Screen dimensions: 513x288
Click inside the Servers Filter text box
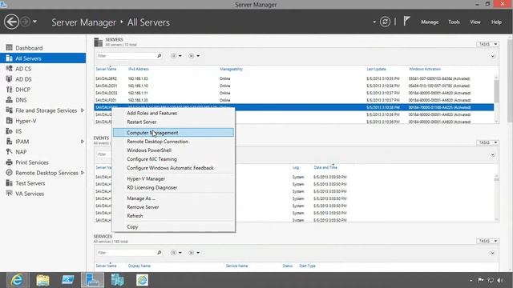coord(126,56)
